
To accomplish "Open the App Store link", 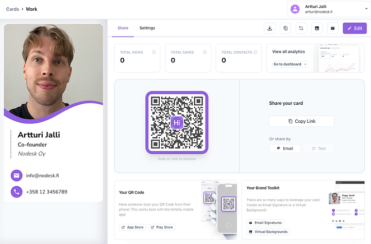I will coord(132,227).
